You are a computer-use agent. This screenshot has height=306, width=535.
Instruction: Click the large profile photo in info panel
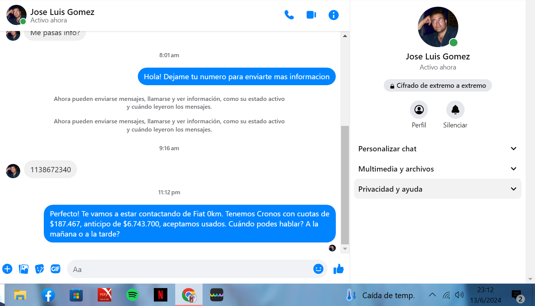click(x=438, y=27)
